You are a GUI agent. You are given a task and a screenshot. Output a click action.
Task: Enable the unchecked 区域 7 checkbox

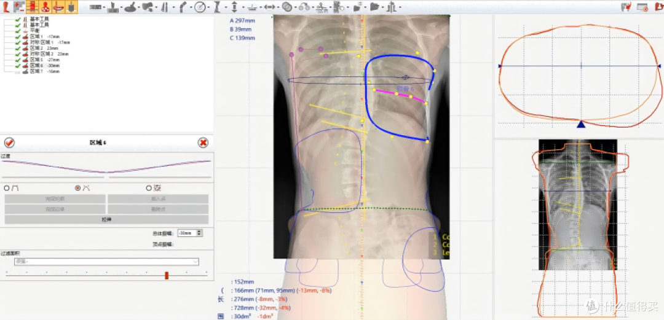[x=17, y=72]
